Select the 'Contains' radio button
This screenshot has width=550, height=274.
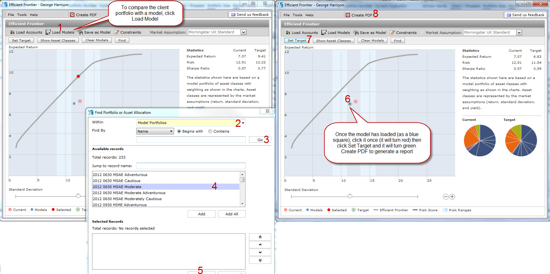[x=210, y=131]
